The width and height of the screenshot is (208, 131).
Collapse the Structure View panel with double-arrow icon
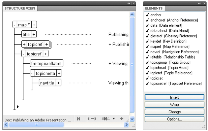click(129, 3)
